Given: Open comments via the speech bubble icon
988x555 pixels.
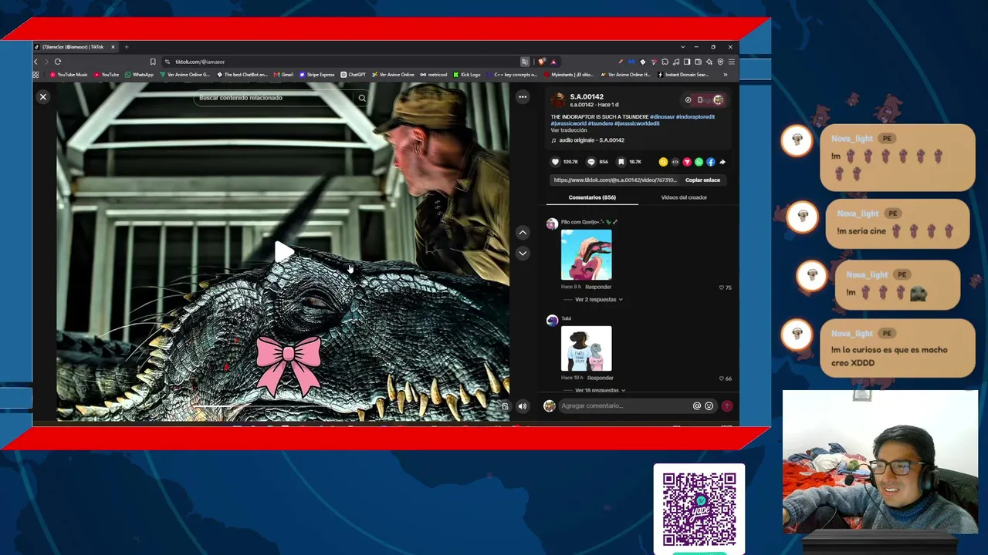Looking at the screenshot, I should (591, 162).
